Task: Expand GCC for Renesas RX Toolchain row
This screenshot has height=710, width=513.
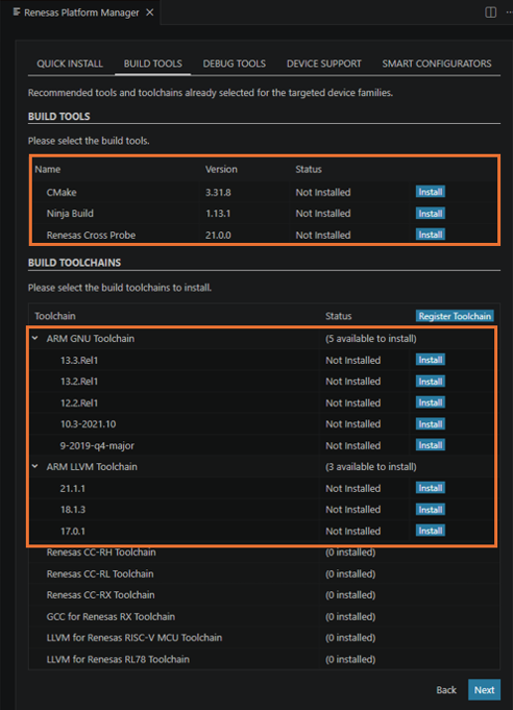Action: point(264,616)
